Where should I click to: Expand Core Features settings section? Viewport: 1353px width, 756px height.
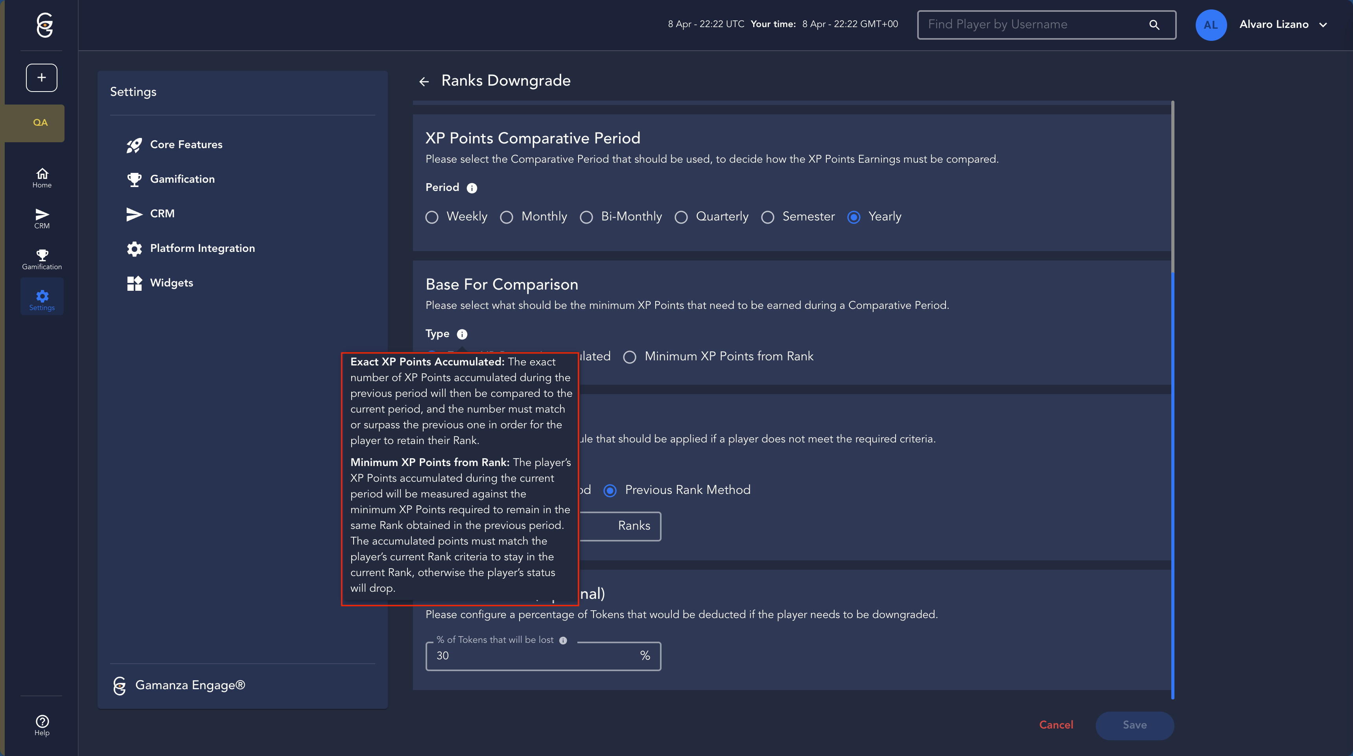click(186, 144)
